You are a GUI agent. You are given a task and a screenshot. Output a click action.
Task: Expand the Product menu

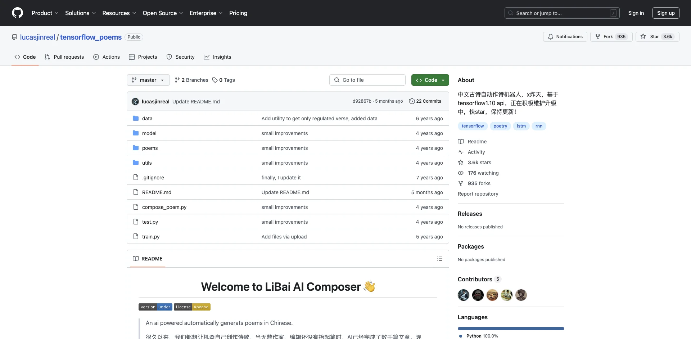(x=45, y=13)
